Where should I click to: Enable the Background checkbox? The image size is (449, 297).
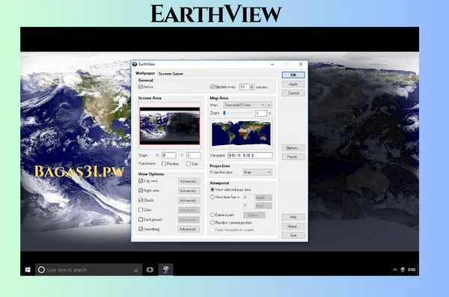pyautogui.click(x=141, y=219)
